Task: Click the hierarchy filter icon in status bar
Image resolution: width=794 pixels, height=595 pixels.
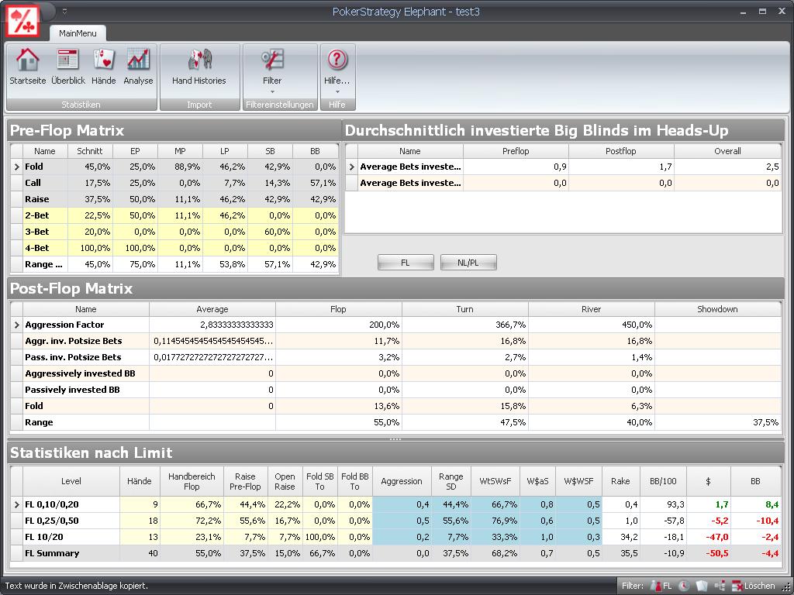Action: point(720,586)
